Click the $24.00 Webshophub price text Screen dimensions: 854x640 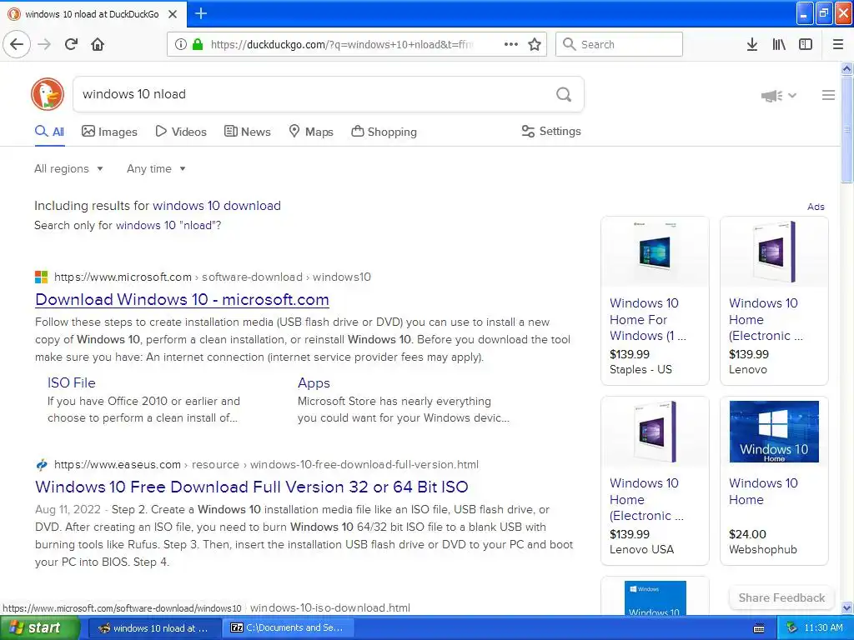[747, 534]
